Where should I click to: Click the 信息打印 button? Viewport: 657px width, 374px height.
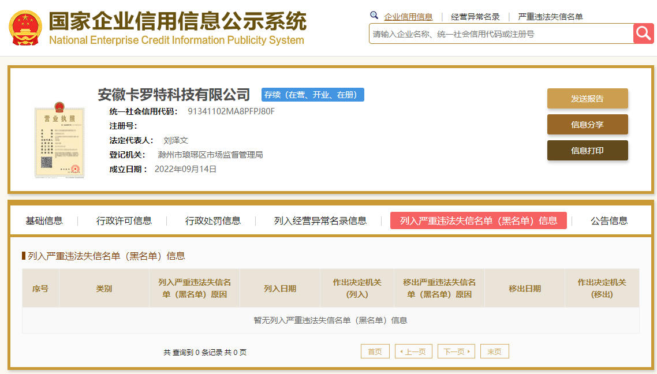click(x=588, y=151)
